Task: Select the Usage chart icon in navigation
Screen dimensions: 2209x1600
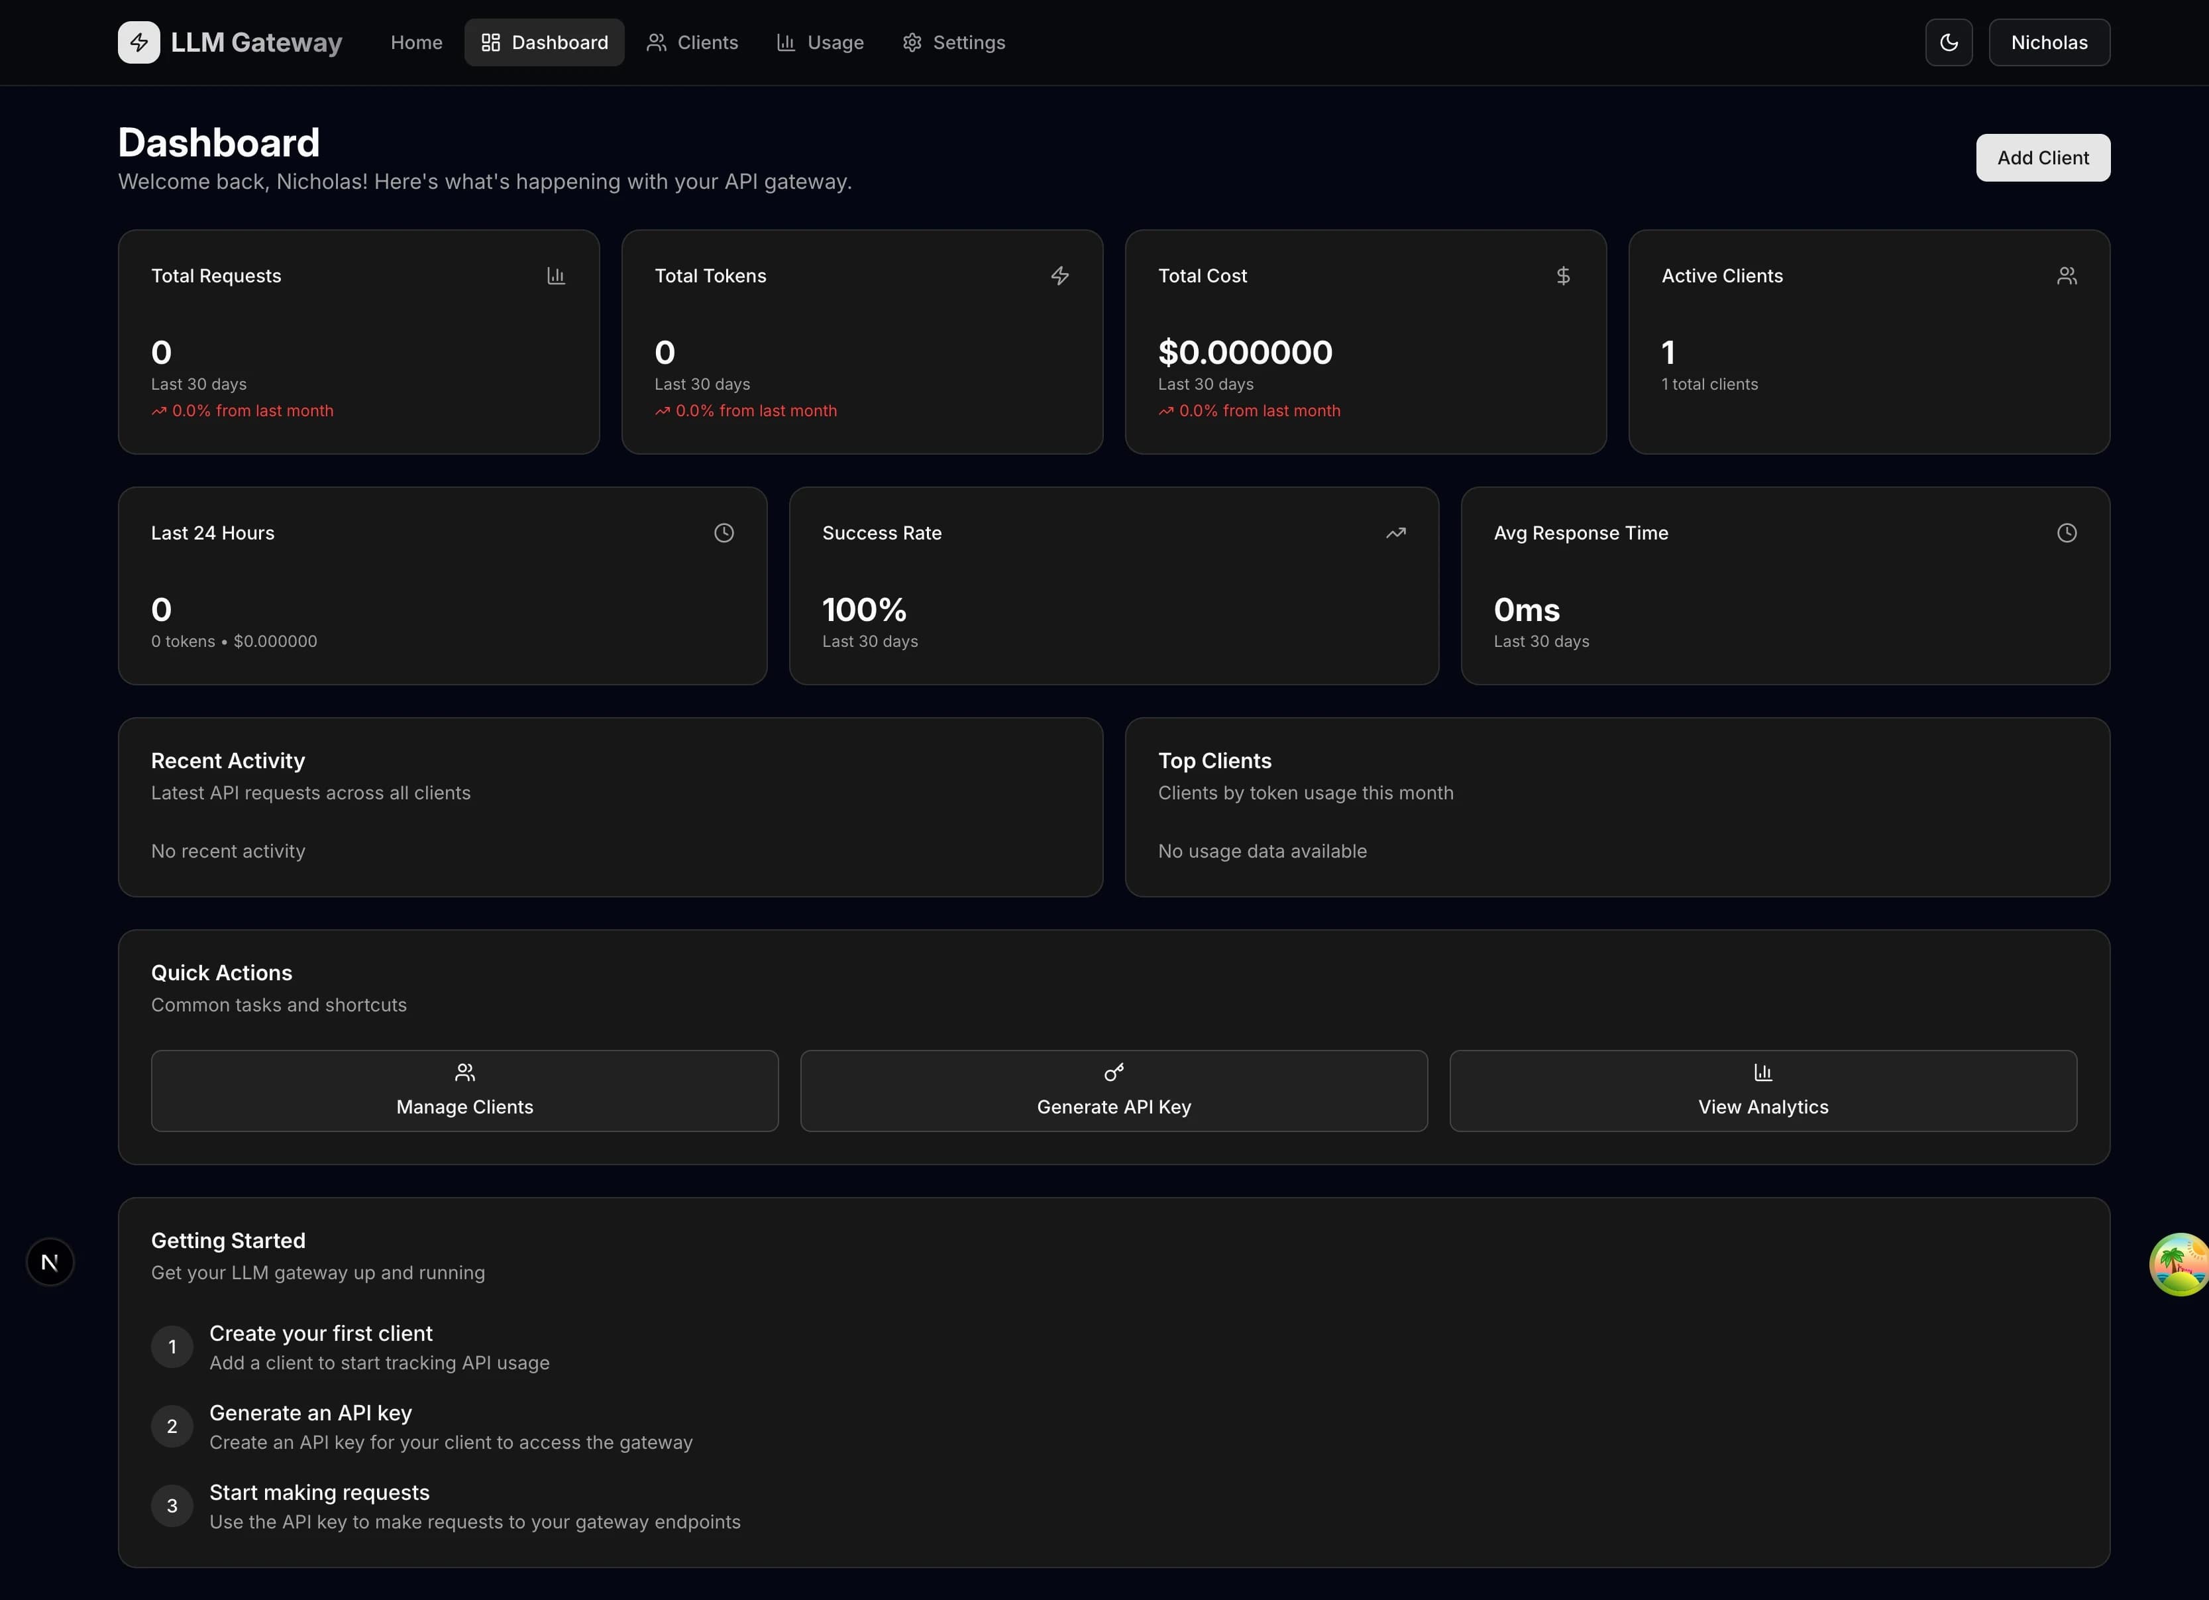Action: [785, 42]
